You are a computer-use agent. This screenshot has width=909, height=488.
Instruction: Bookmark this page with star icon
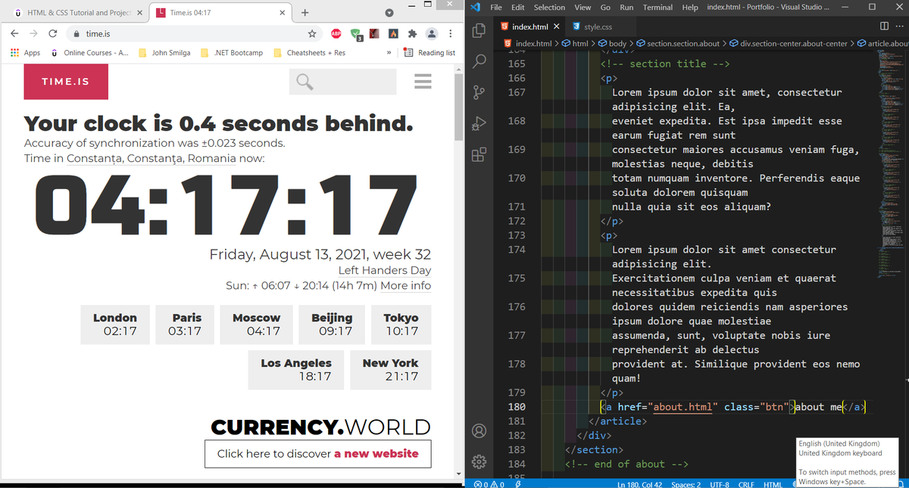click(x=312, y=33)
